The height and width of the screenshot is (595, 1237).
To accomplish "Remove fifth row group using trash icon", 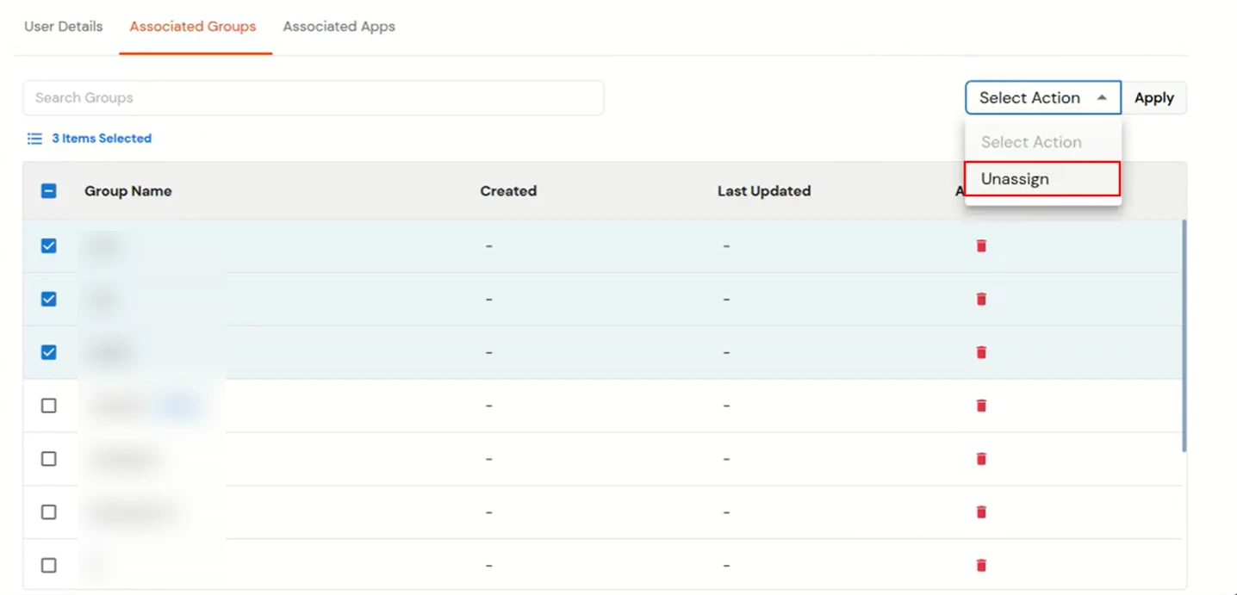I will tap(981, 459).
